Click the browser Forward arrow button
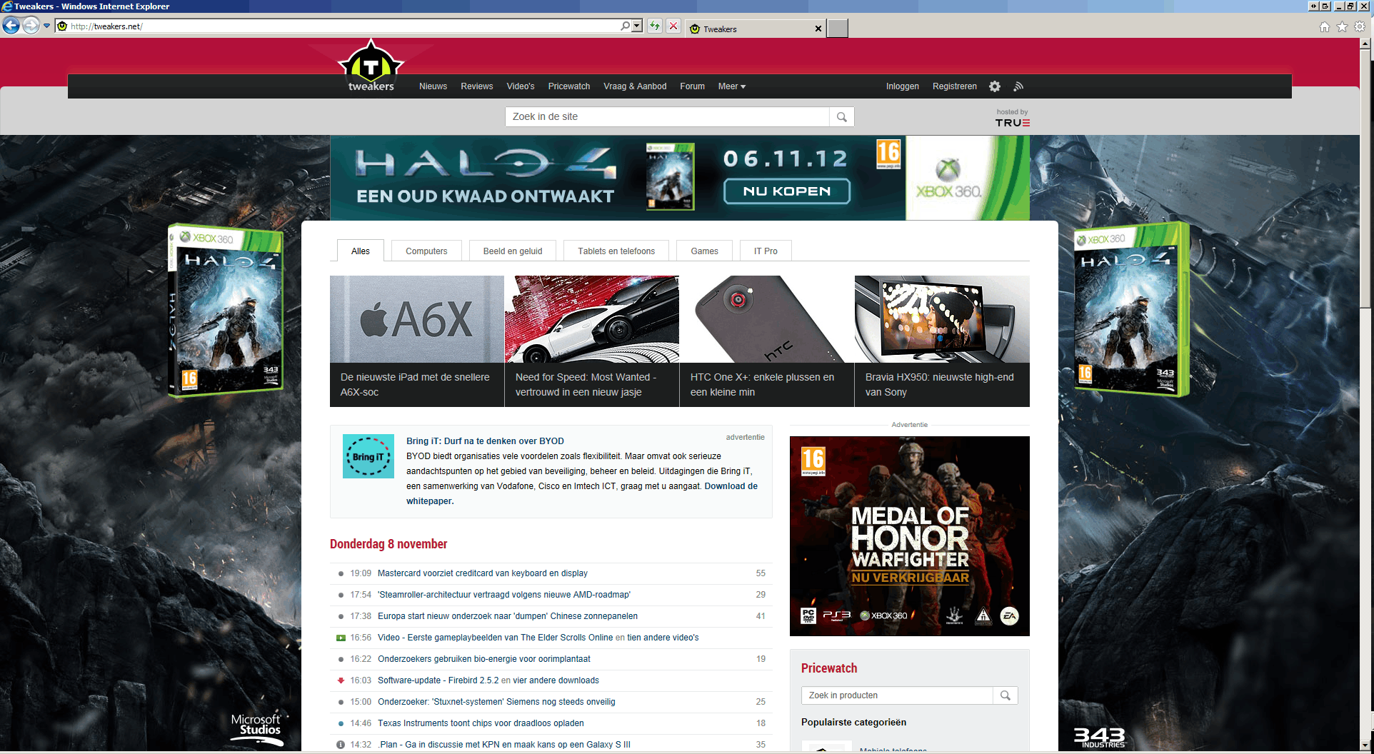 [31, 26]
